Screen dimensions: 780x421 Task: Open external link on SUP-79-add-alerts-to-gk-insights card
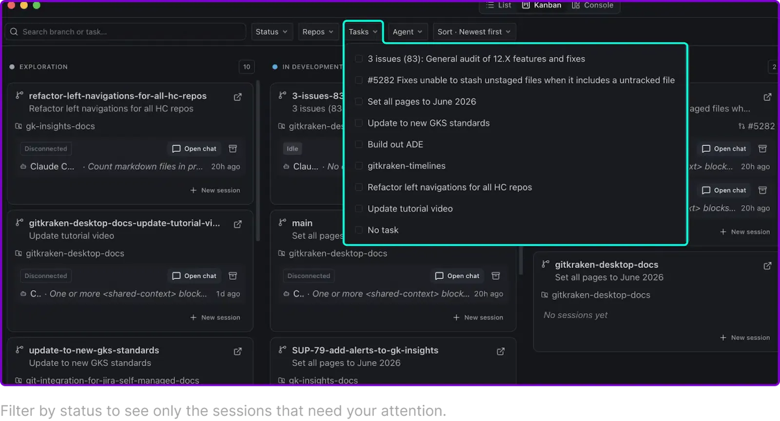pos(501,351)
